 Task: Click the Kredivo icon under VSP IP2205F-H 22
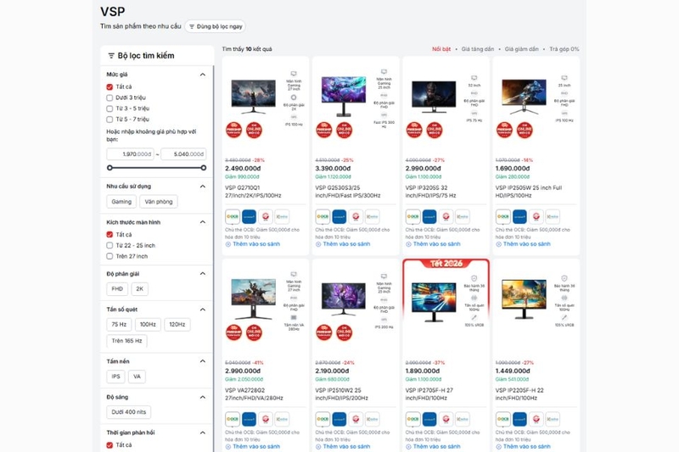(553, 419)
